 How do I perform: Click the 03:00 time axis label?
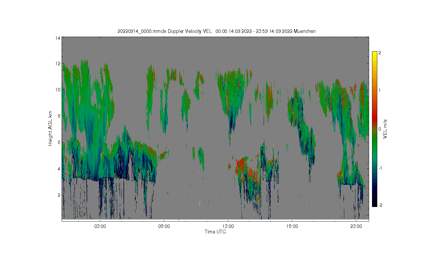tap(100, 226)
